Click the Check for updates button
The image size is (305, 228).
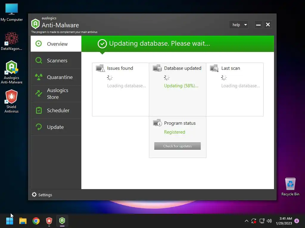(x=178, y=146)
